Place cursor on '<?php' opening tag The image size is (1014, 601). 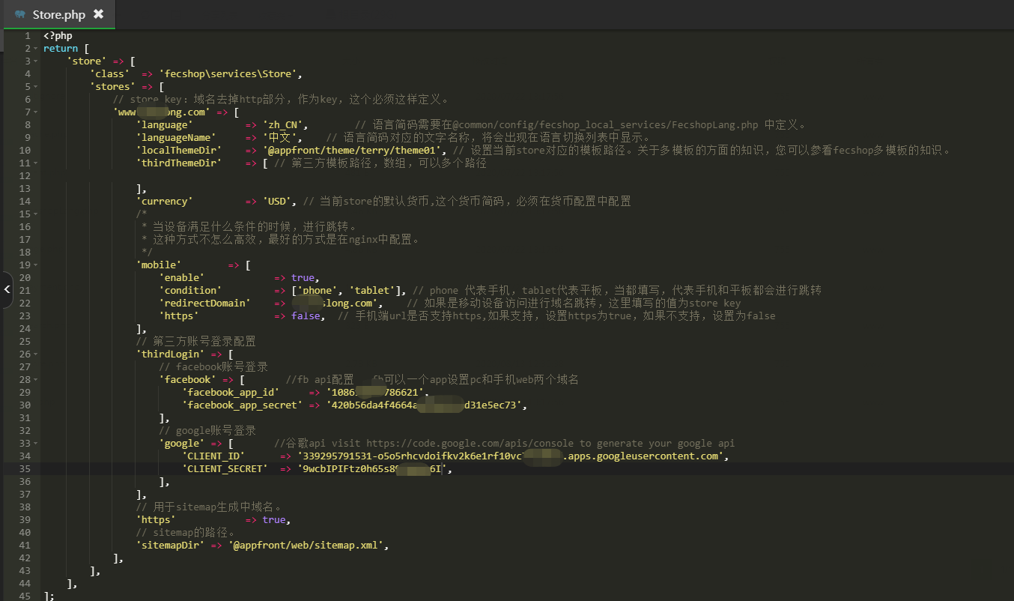58,36
